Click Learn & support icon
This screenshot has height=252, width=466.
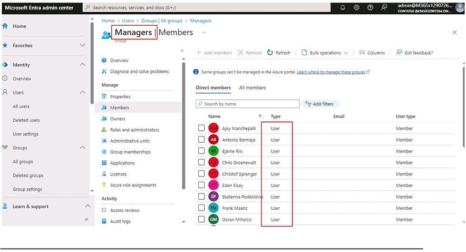(5, 206)
